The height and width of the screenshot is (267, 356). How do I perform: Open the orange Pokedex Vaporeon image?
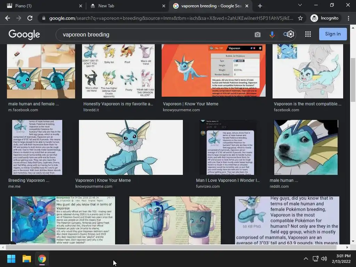213,70
